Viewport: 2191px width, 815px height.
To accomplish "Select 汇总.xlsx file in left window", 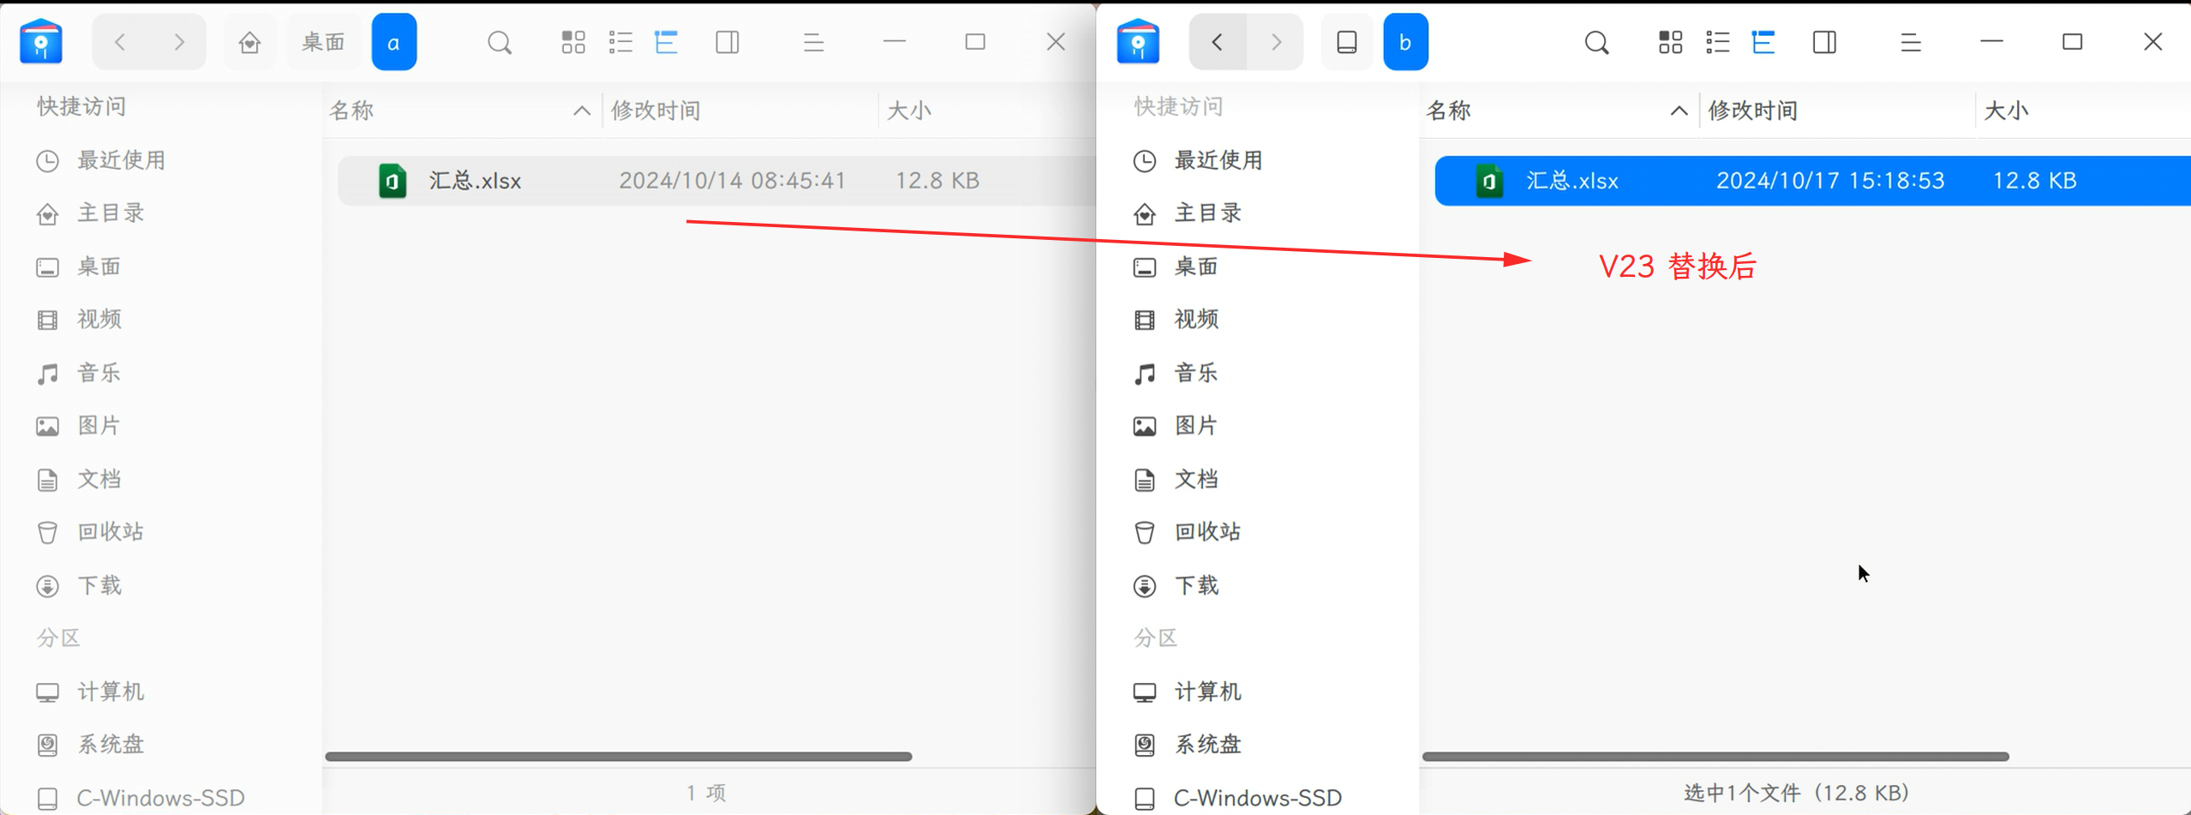I will [x=716, y=181].
